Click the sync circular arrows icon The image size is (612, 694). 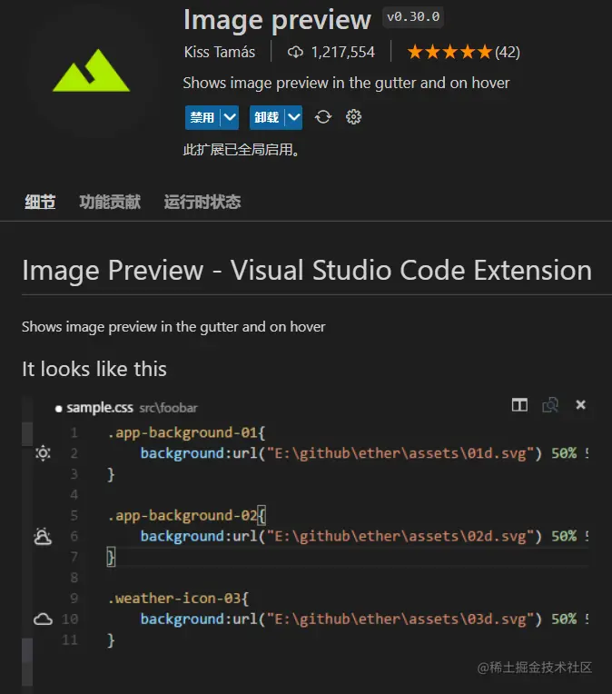323,117
